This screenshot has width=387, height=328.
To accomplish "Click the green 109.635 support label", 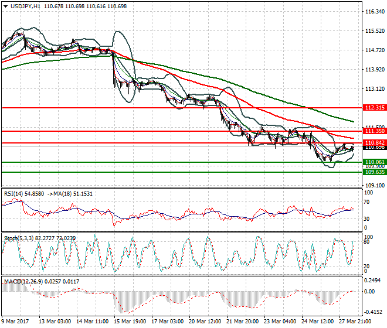I will point(375,172).
